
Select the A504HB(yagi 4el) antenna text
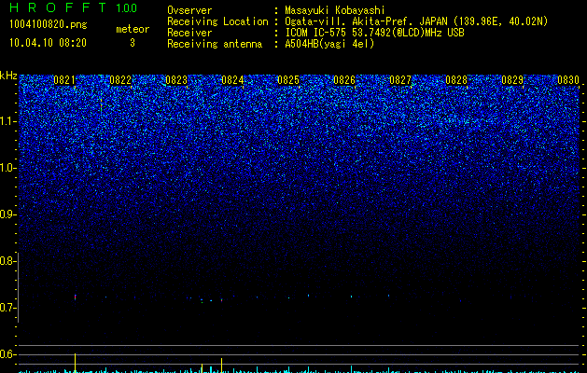coord(329,44)
